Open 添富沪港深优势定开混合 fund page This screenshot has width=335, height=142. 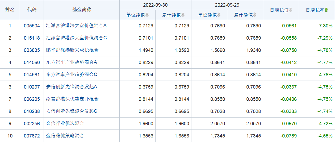[72, 99]
